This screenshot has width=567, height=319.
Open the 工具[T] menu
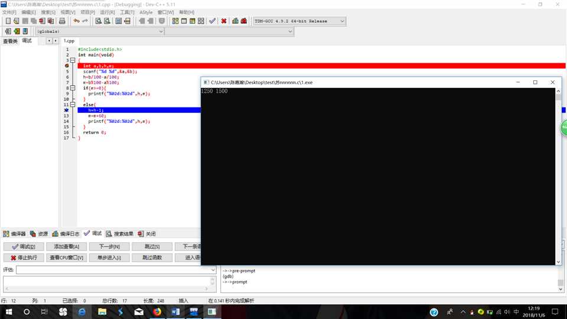click(127, 12)
